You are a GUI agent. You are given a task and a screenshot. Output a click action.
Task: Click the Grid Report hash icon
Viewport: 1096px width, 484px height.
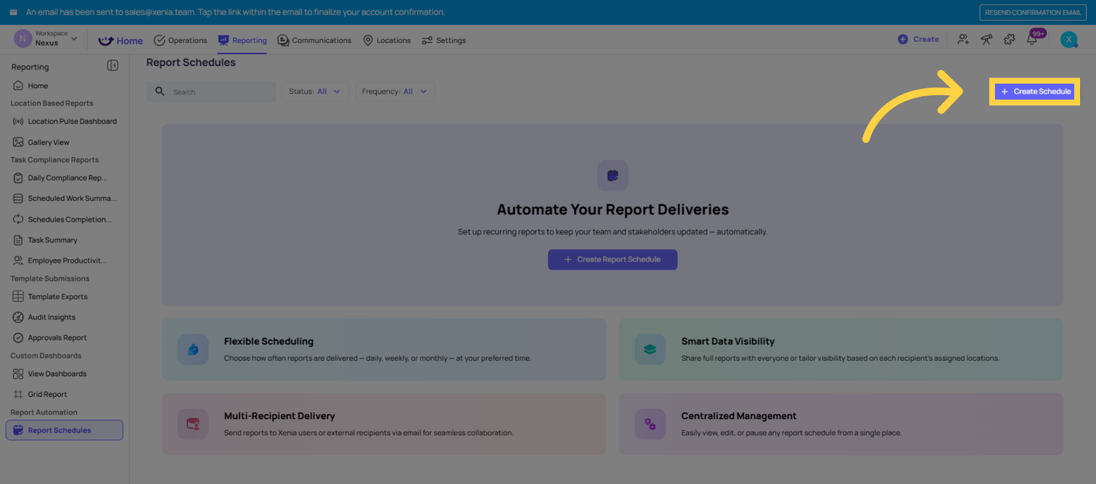click(18, 394)
